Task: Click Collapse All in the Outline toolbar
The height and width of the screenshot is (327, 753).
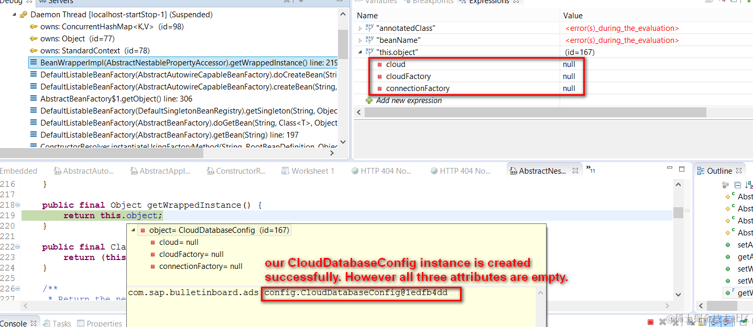Action: point(737,185)
